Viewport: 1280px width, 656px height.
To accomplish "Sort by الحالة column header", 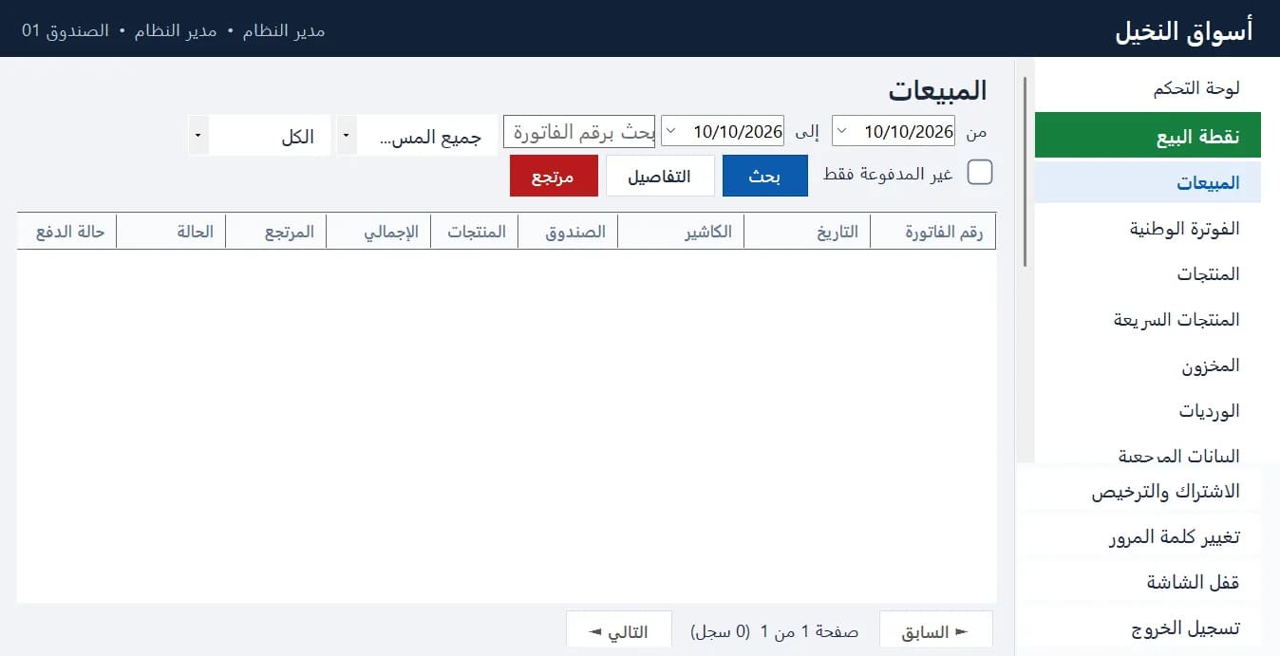I will tap(171, 232).
